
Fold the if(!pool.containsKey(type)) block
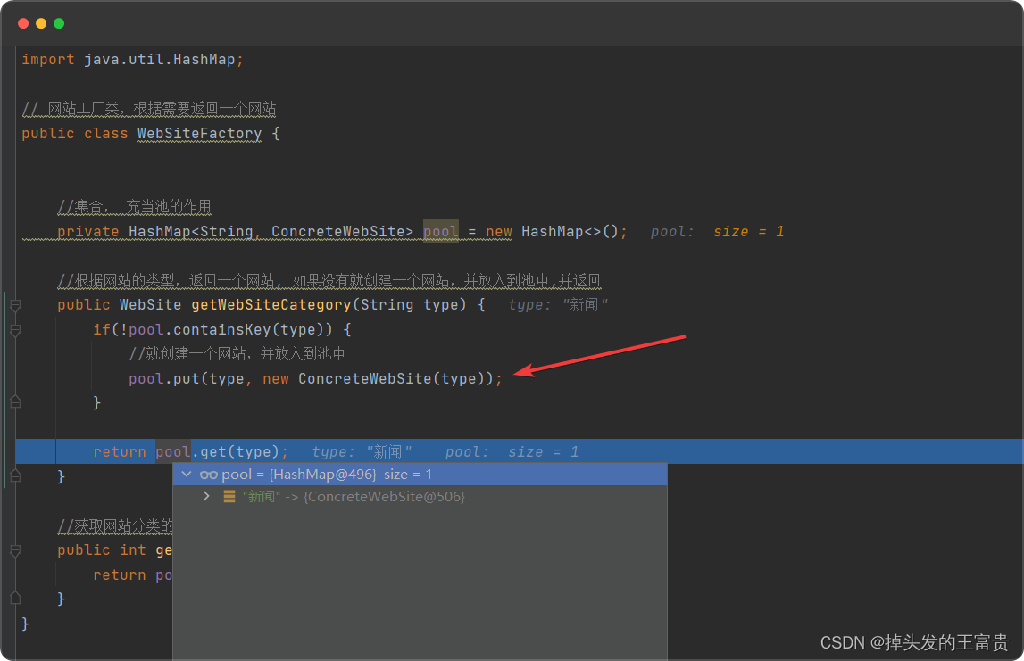(x=16, y=329)
